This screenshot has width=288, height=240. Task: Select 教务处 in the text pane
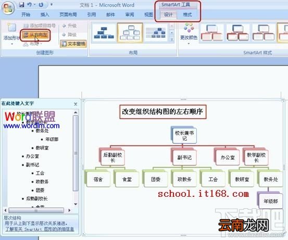pyautogui.click(x=42, y=131)
